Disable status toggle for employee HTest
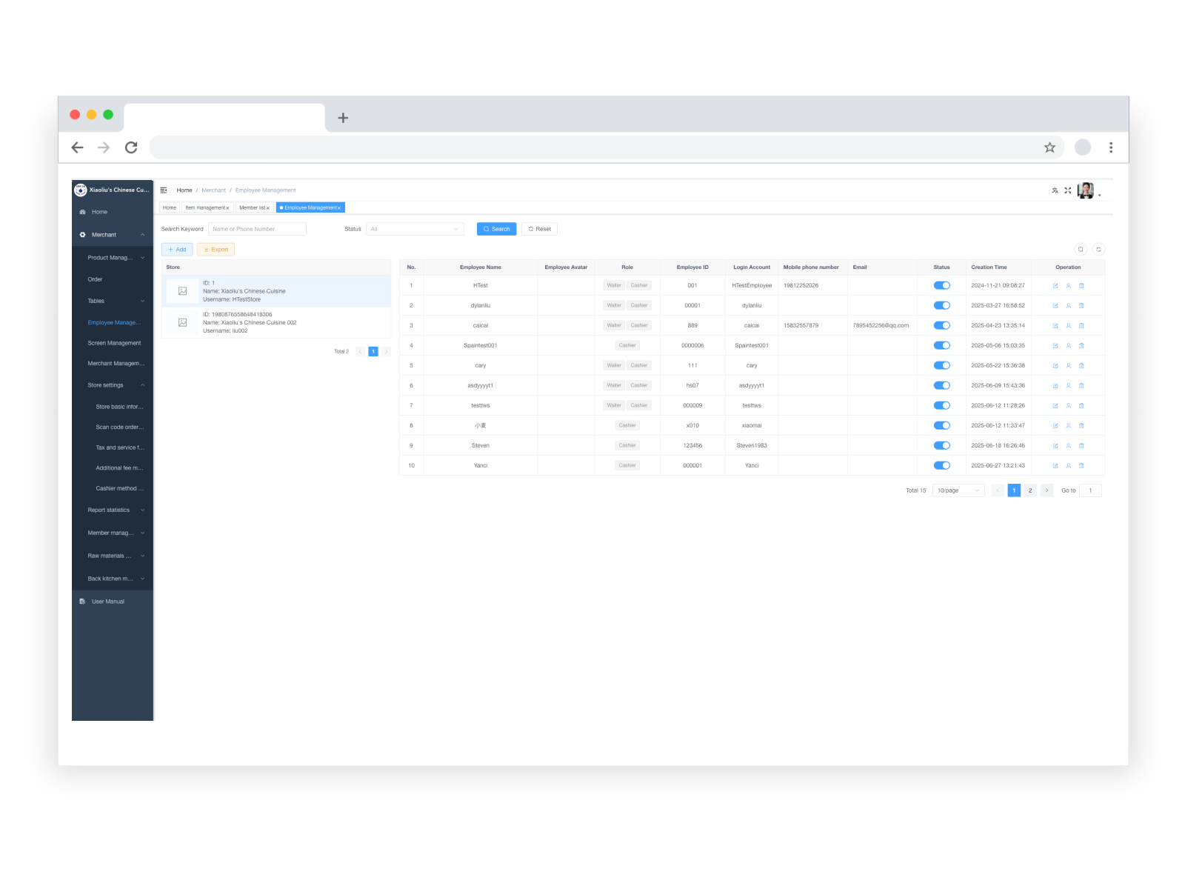1185x889 pixels. tap(941, 285)
